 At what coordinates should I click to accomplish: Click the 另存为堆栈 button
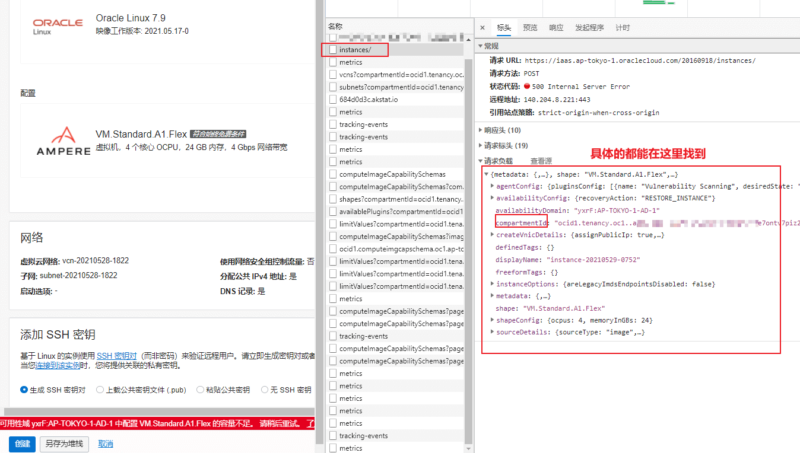click(x=64, y=444)
